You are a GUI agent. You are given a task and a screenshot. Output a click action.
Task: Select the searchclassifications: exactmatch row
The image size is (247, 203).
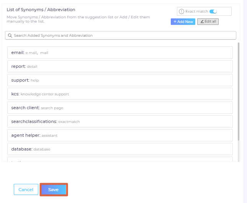coord(120,121)
